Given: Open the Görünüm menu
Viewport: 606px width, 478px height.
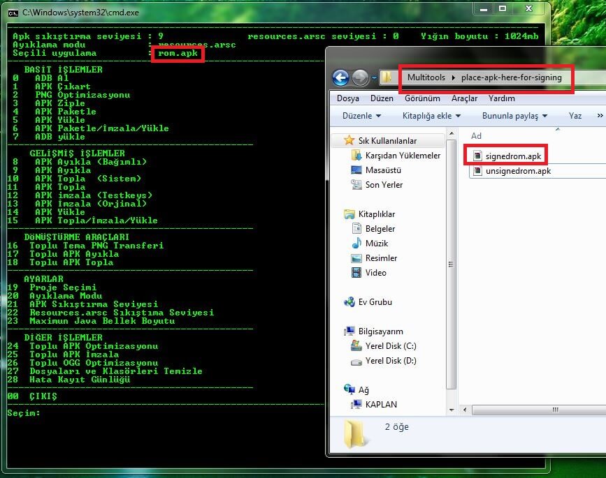Looking at the screenshot, I should 422,98.
